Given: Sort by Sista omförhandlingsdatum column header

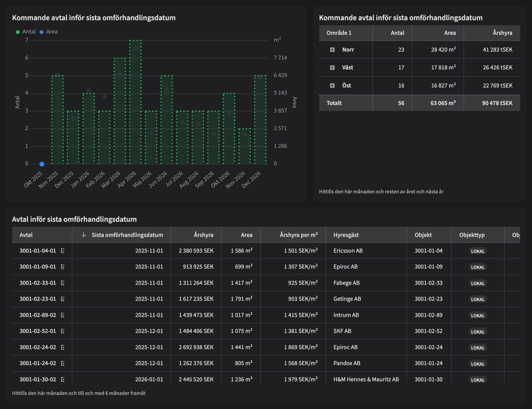Looking at the screenshot, I should point(127,235).
